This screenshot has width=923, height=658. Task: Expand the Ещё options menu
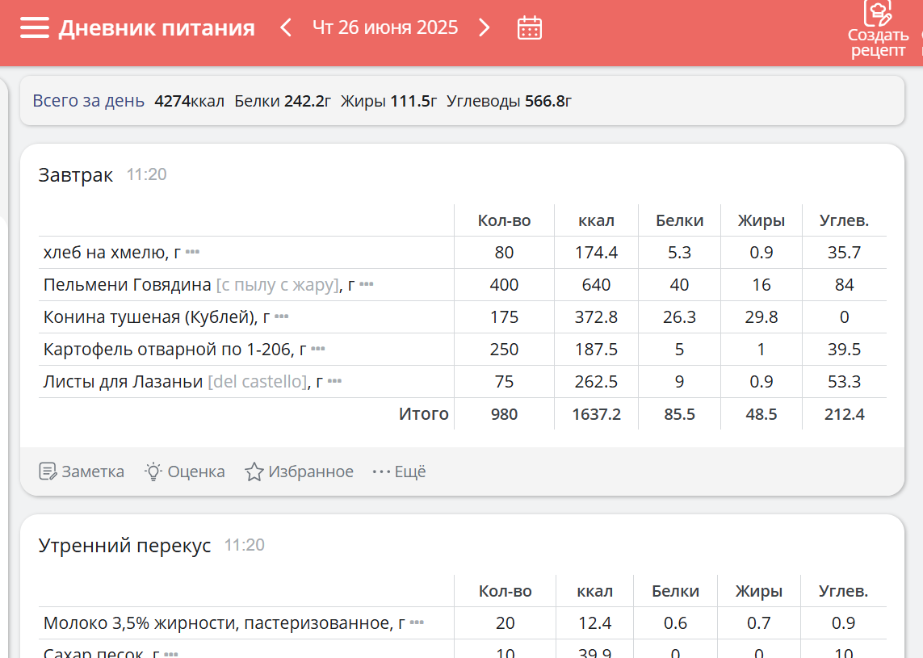399,471
